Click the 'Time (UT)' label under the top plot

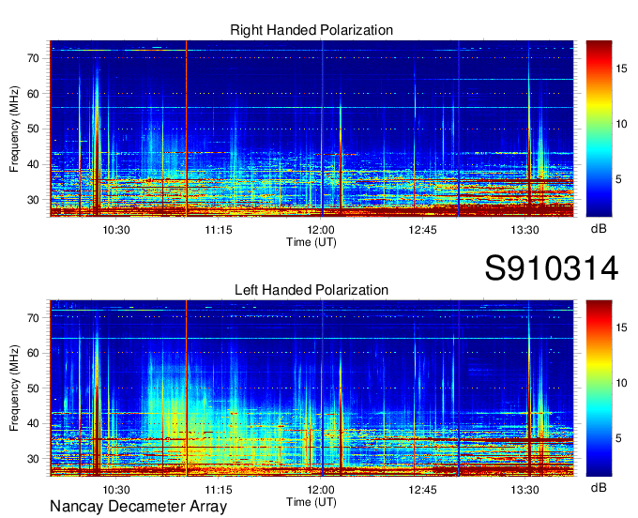pos(311,242)
